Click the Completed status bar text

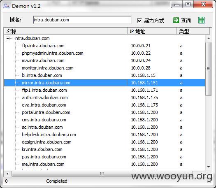pos(57,181)
